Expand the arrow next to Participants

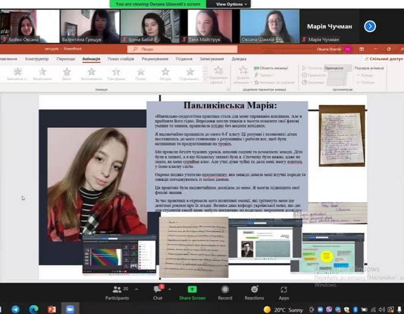(136, 288)
